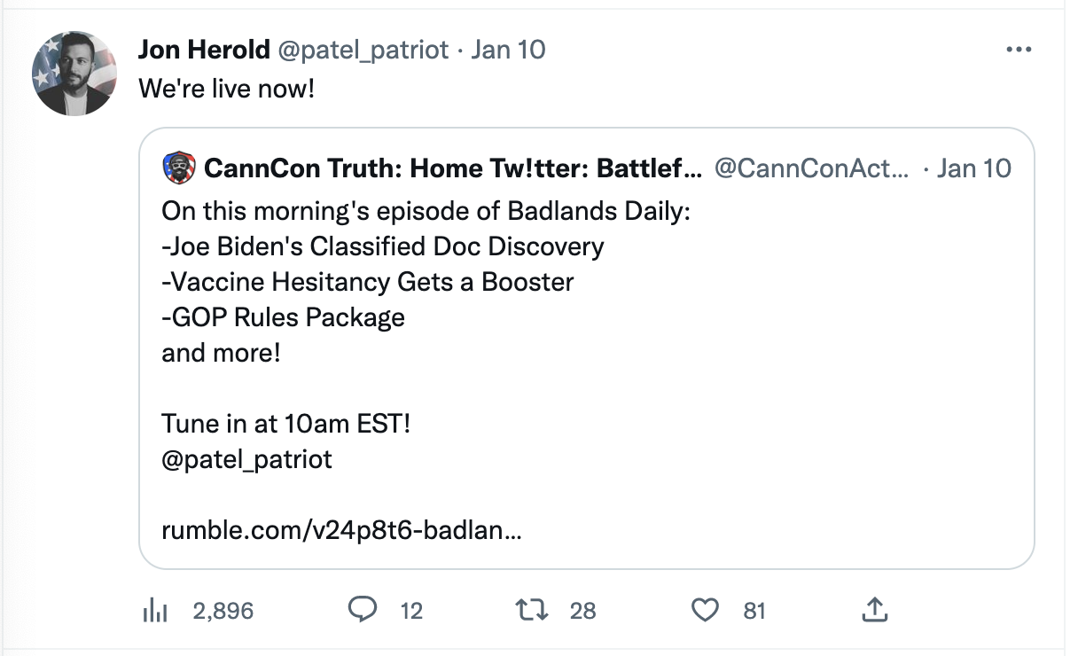1078x656 pixels.
Task: Click the retweet icon
Action: [532, 610]
